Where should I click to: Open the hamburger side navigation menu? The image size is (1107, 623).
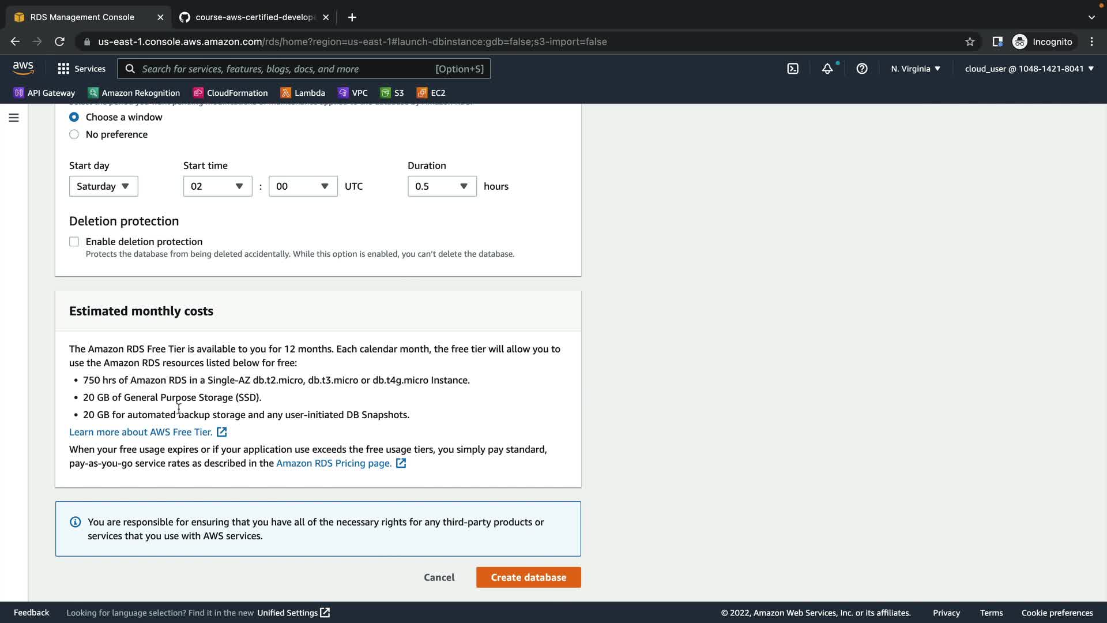(14, 118)
